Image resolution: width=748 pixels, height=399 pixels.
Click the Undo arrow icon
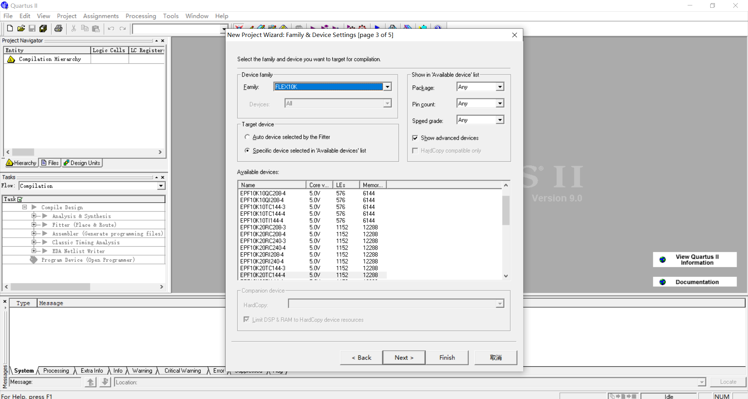point(111,28)
